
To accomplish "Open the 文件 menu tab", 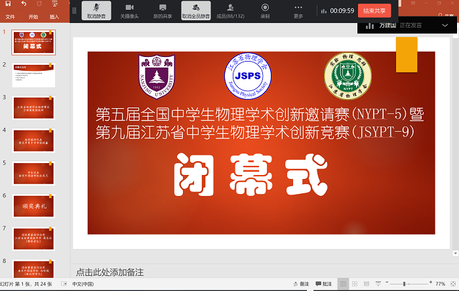I will [10, 17].
